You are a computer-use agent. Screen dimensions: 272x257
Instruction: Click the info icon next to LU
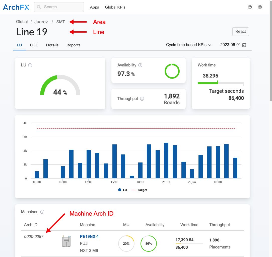click(x=30, y=65)
